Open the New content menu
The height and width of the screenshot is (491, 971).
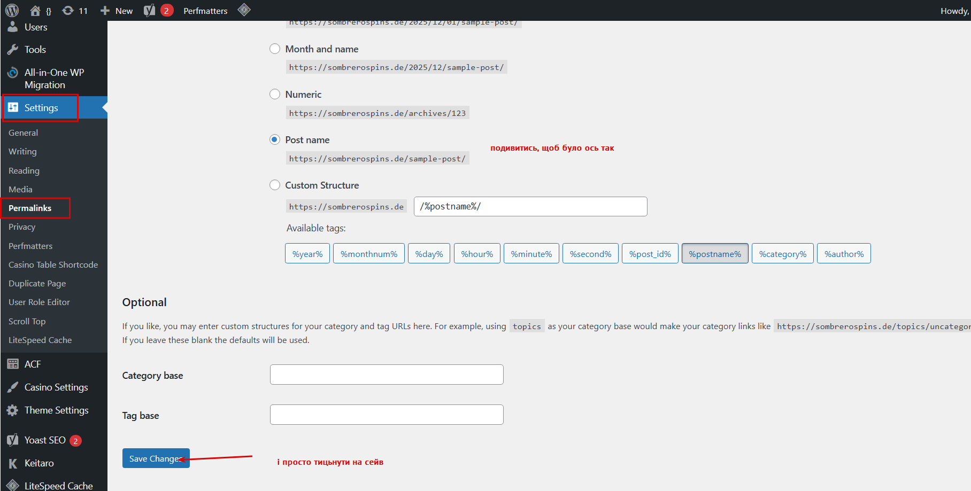[117, 11]
